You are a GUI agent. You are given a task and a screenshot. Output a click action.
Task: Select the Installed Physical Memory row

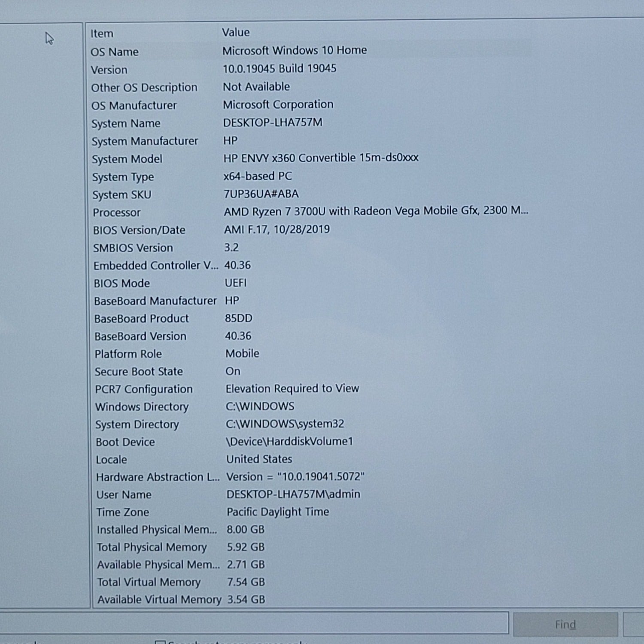157,530
